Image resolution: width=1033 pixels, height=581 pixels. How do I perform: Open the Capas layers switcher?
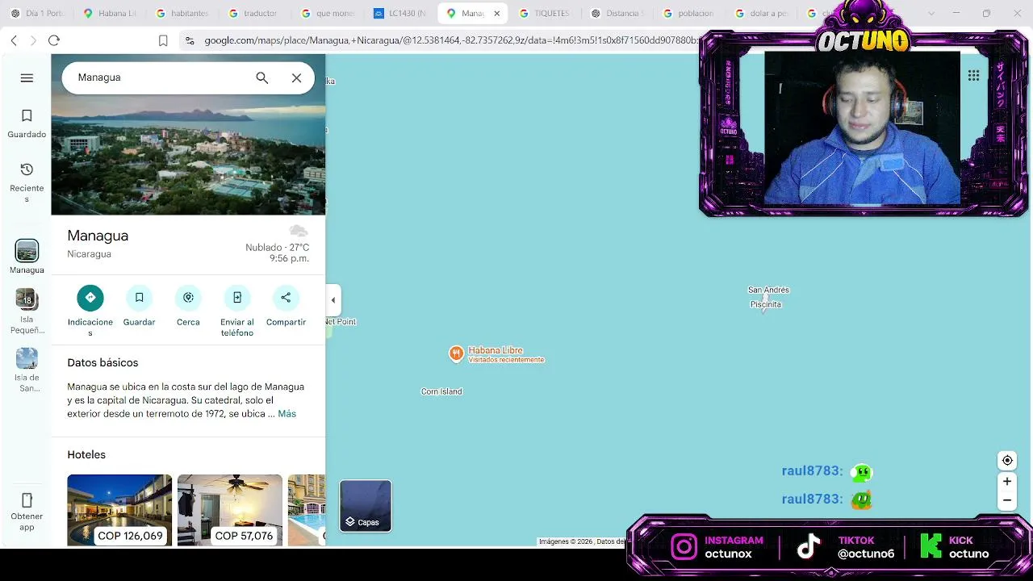[x=366, y=506]
